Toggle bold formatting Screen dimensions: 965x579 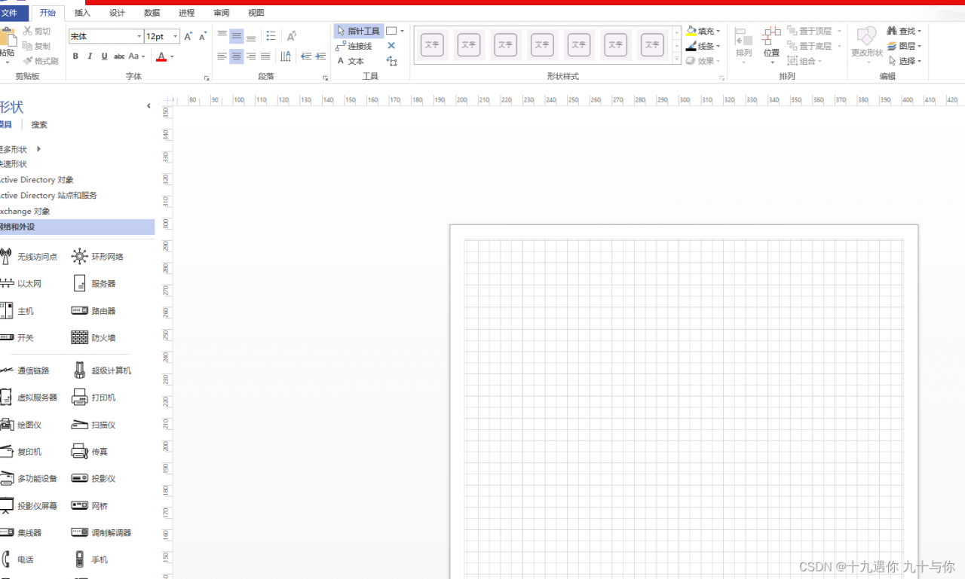click(75, 56)
